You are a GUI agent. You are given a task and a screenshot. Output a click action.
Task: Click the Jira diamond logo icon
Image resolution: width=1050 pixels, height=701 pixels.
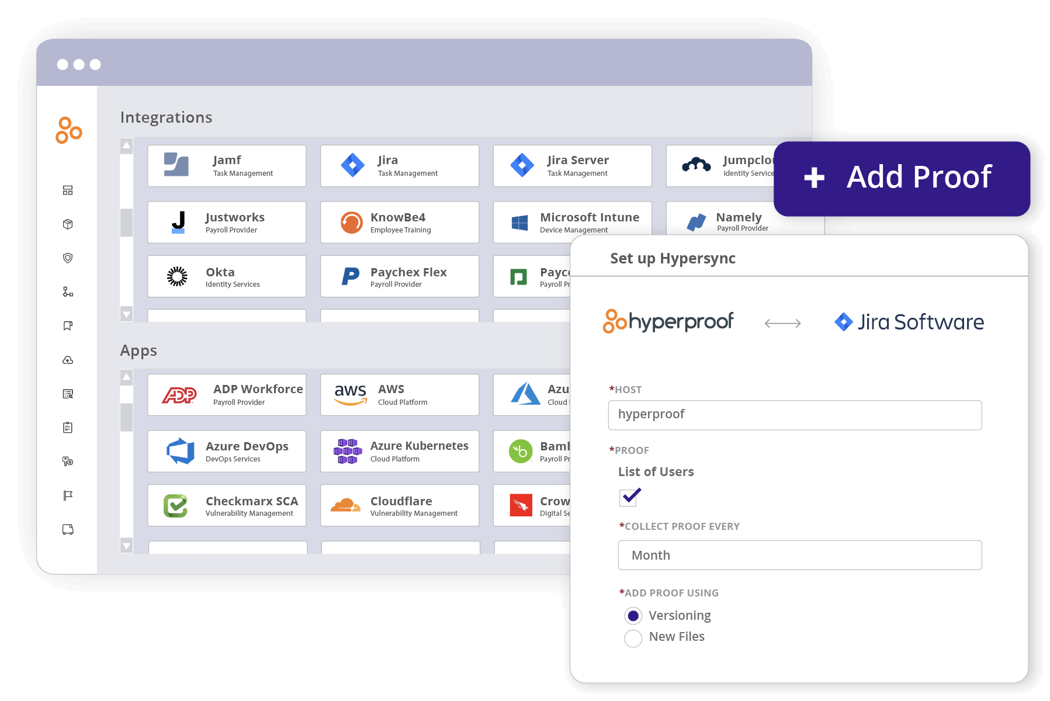pyautogui.click(x=352, y=165)
